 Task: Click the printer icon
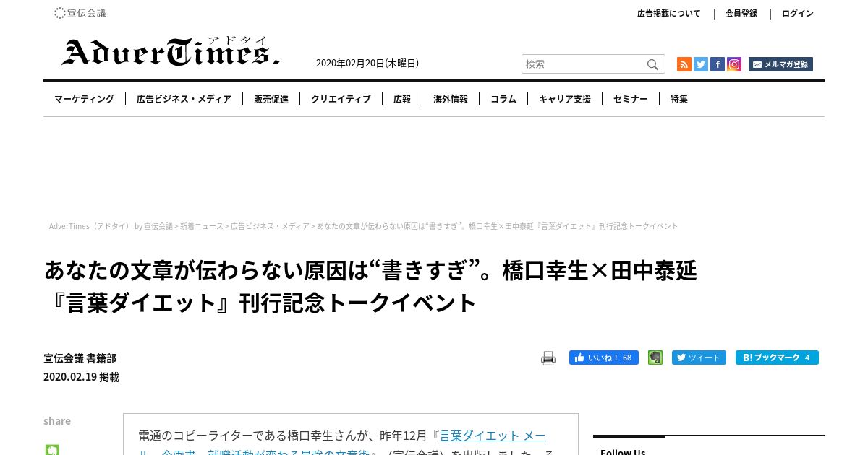pyautogui.click(x=548, y=358)
